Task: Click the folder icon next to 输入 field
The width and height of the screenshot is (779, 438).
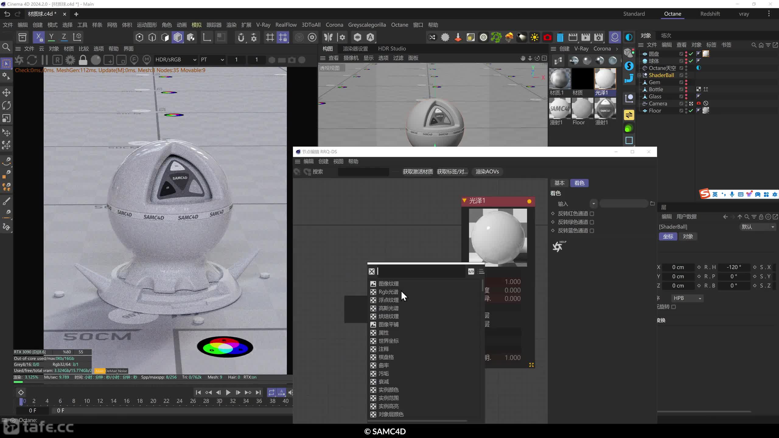Action: tap(652, 203)
